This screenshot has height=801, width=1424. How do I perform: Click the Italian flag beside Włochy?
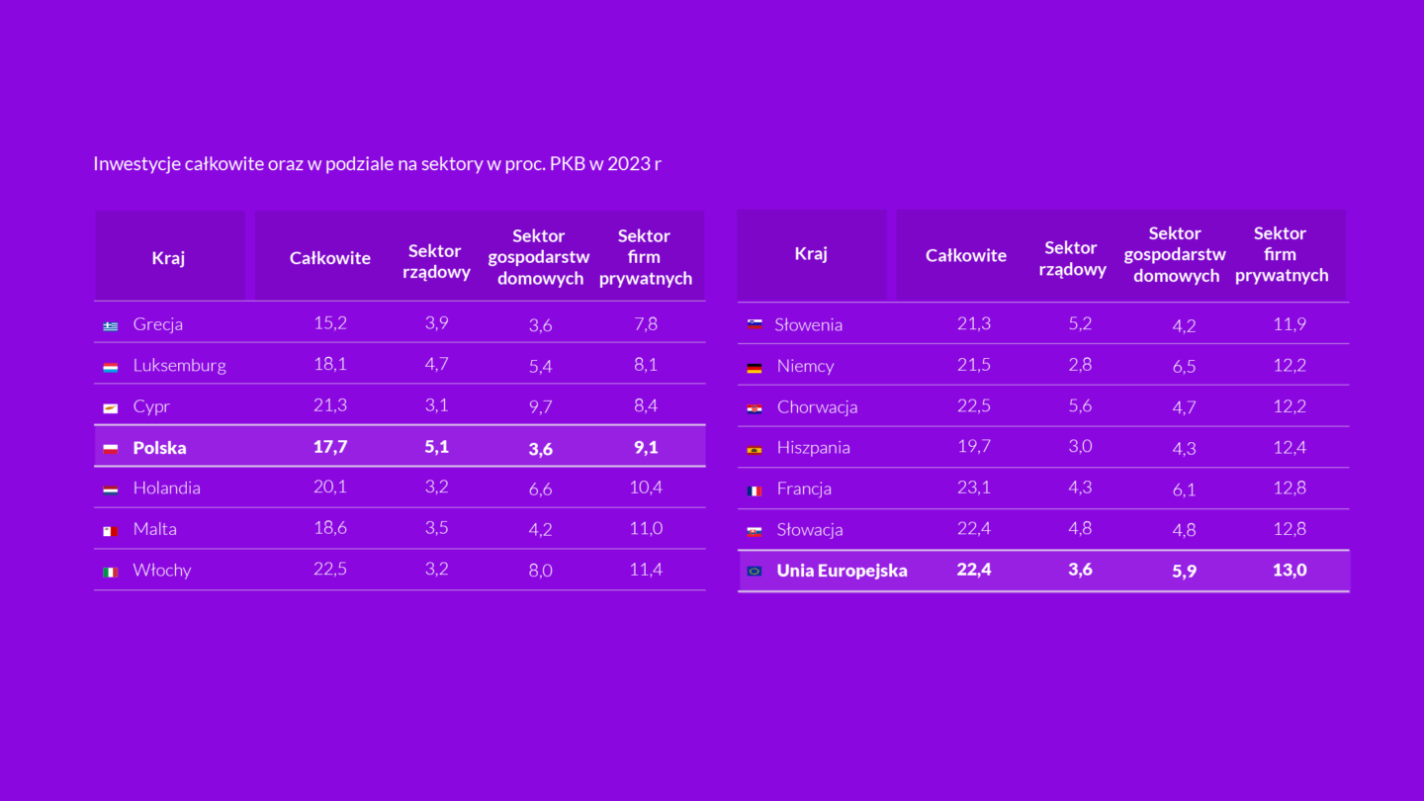(111, 572)
